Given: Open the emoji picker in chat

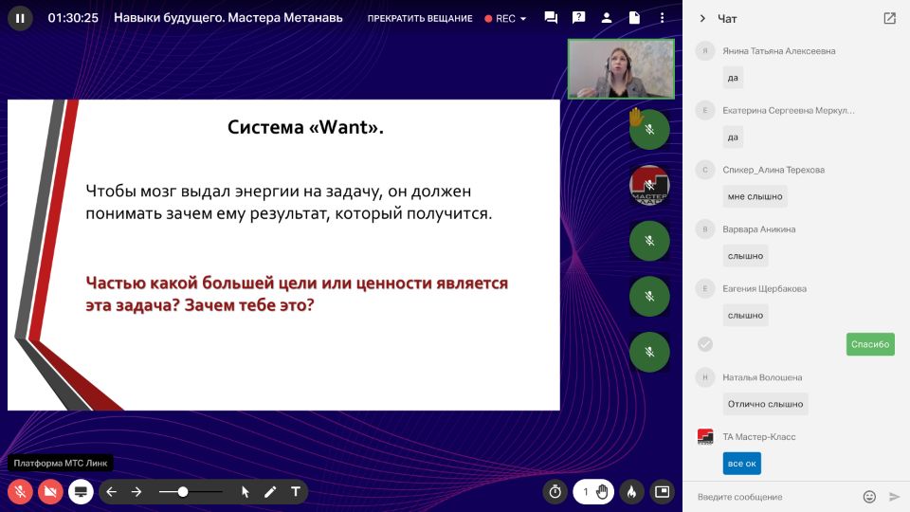Looking at the screenshot, I should click(x=869, y=497).
